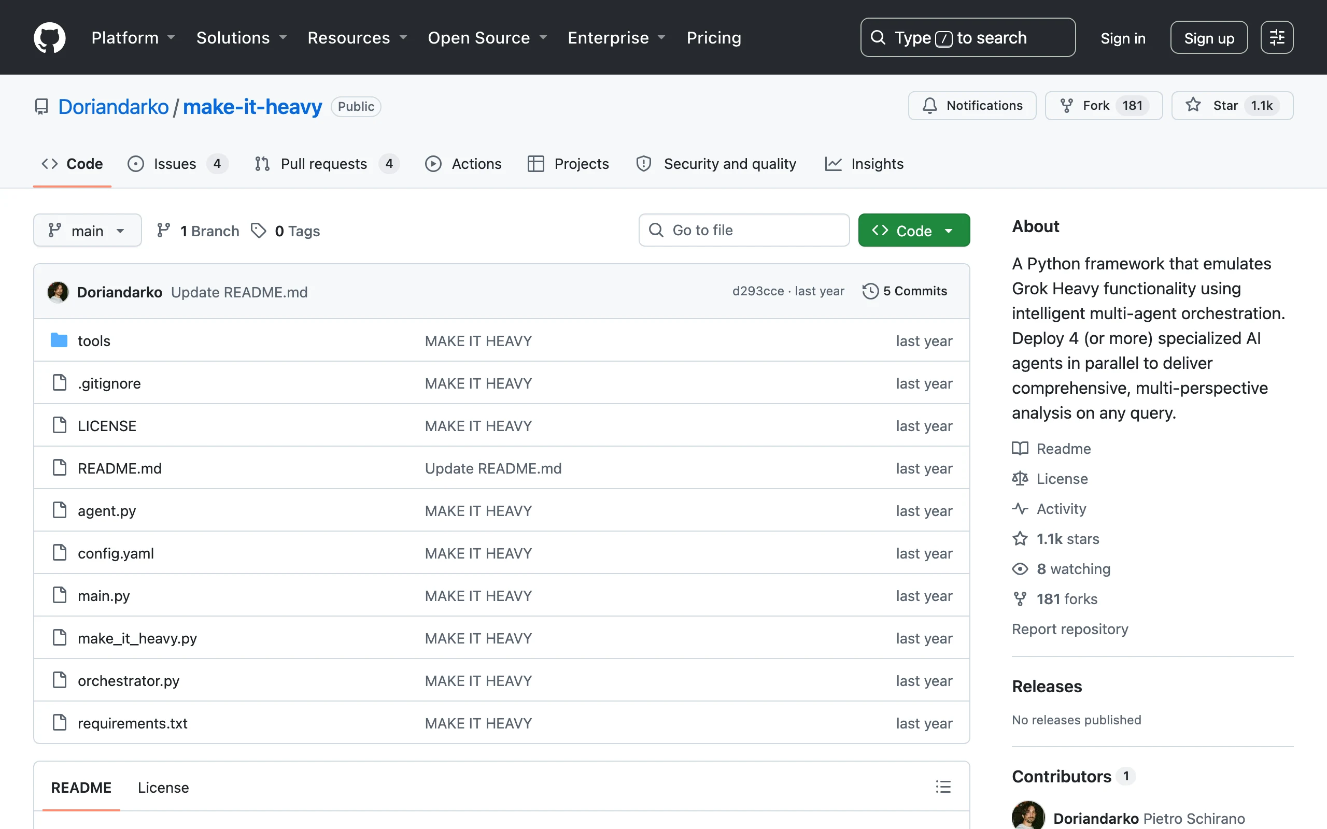Open the main branch selector dropdown
The image size is (1327, 829).
pos(87,230)
